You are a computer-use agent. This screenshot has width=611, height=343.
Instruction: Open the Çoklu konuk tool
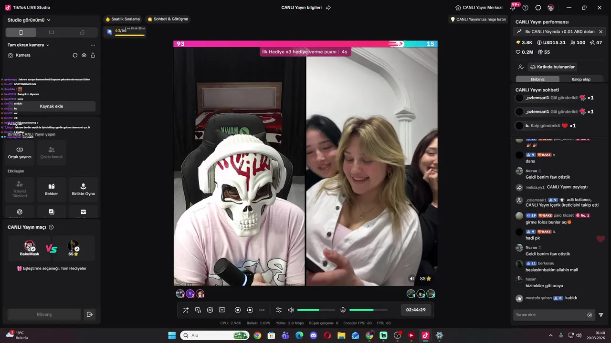[52, 153]
